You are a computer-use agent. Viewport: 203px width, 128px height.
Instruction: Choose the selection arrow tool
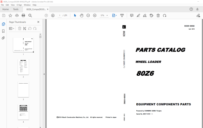click(75, 16)
